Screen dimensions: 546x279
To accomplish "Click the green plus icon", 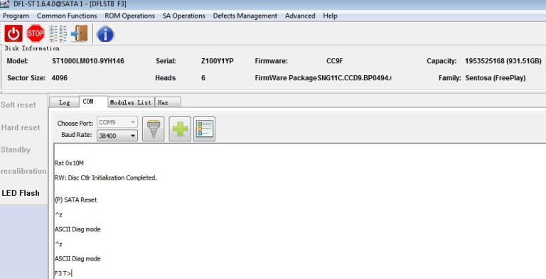I will 180,129.
